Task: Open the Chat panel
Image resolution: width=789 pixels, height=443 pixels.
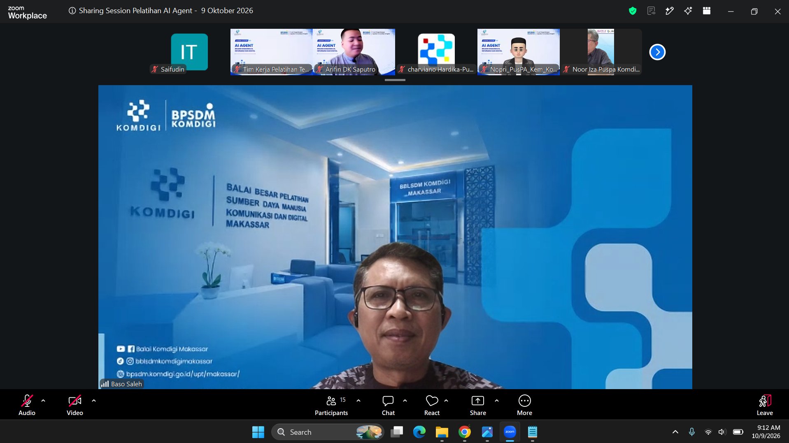Action: point(388,405)
